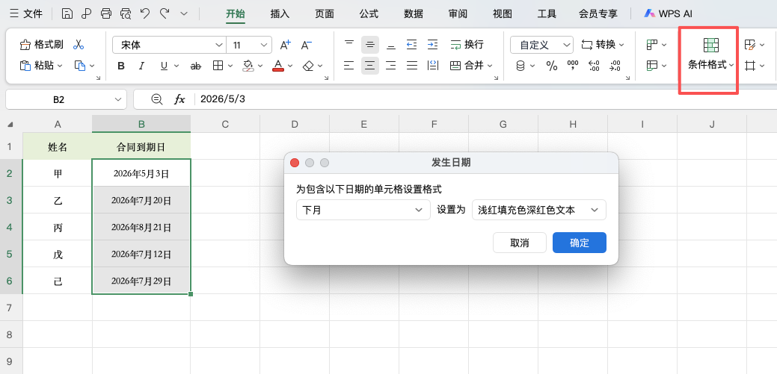Viewport: 777px width, 374px height.
Task: Decrease font size with A- icon
Action: pyautogui.click(x=307, y=45)
